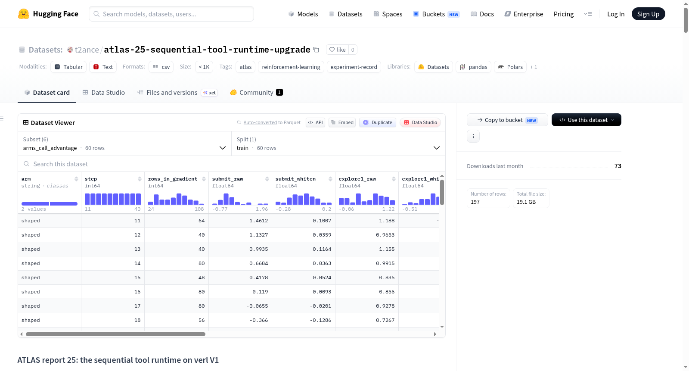Click the submit_raw column histogram
The image size is (689, 371).
tap(240, 199)
